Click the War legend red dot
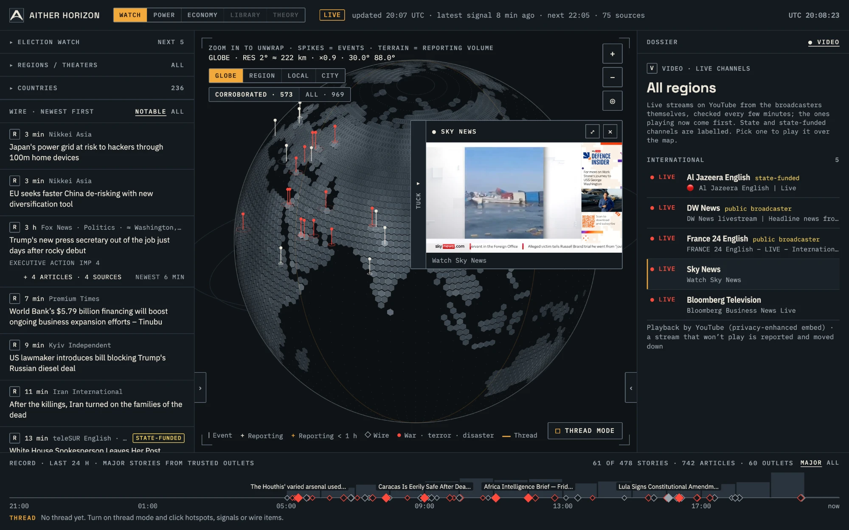The width and height of the screenshot is (849, 530). pyautogui.click(x=399, y=435)
